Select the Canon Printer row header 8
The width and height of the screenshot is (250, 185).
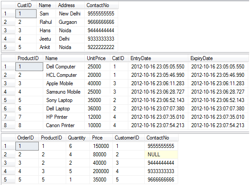click(x=8, y=125)
